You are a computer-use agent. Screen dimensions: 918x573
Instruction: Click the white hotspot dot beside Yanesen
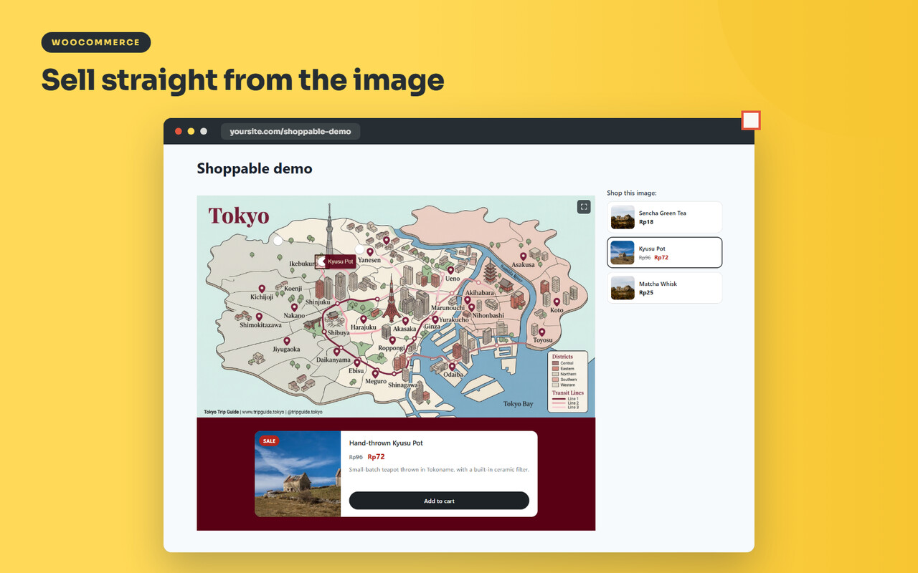pos(359,249)
